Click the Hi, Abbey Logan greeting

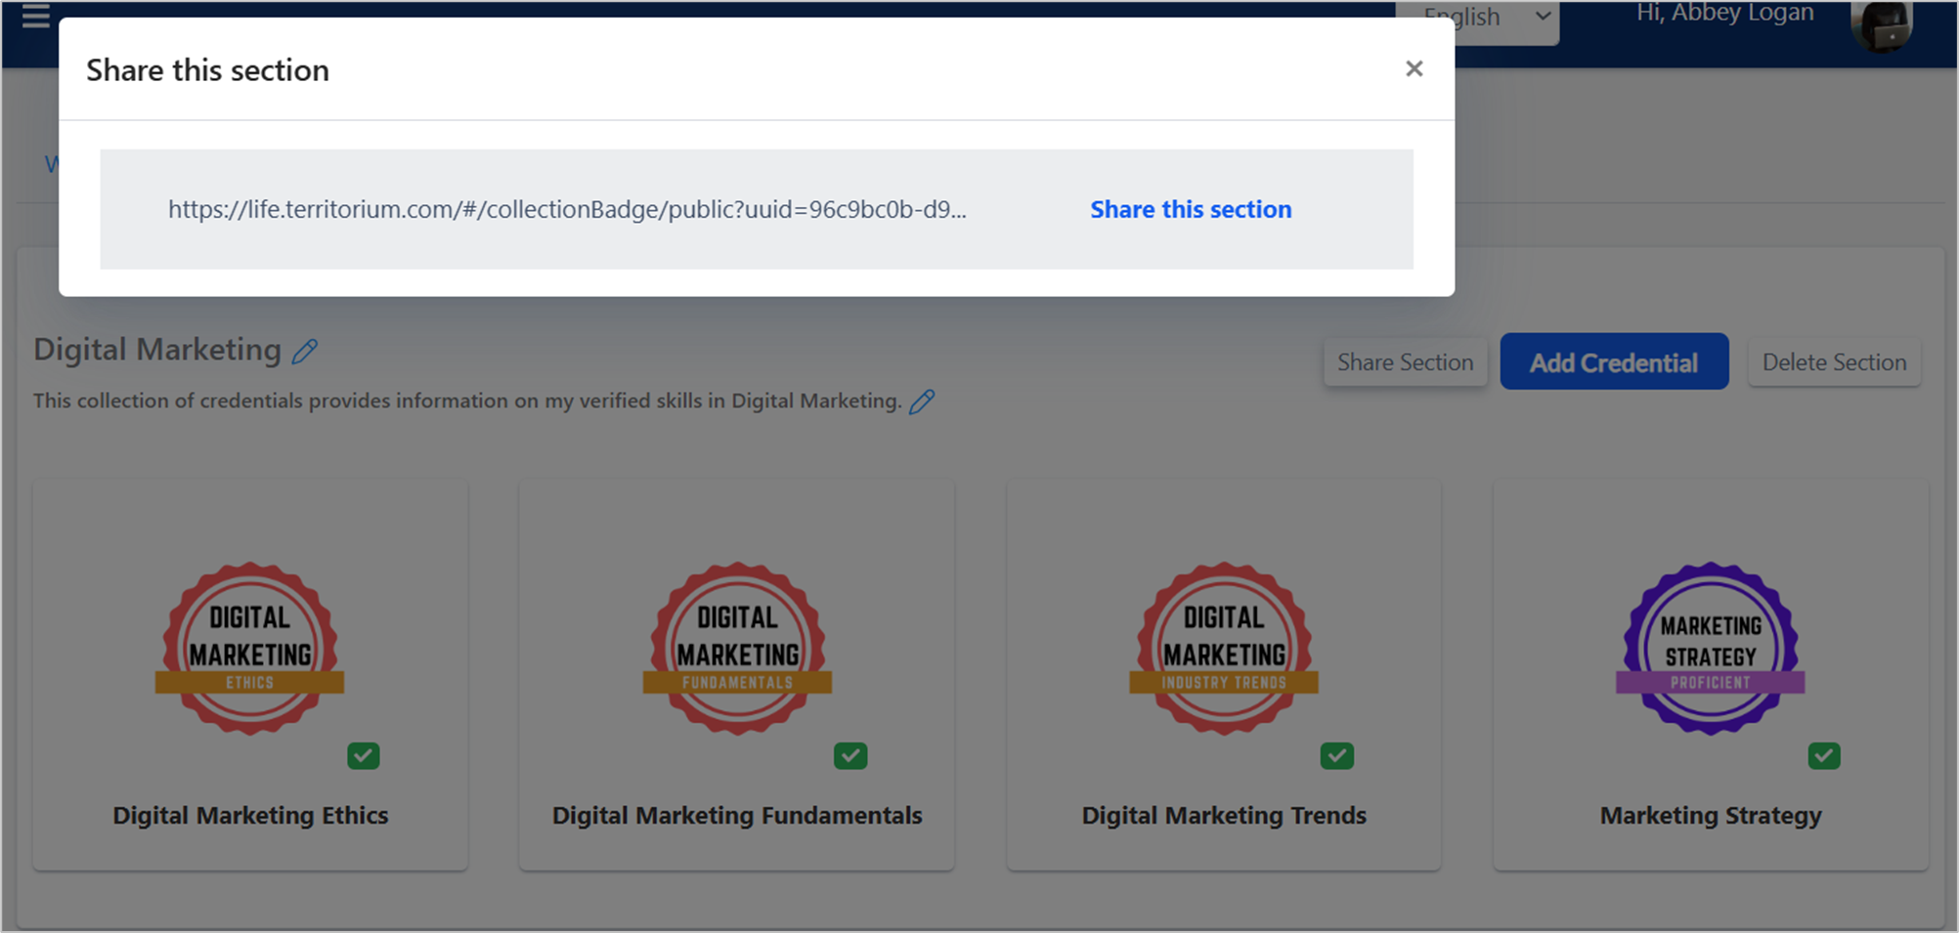(1724, 14)
